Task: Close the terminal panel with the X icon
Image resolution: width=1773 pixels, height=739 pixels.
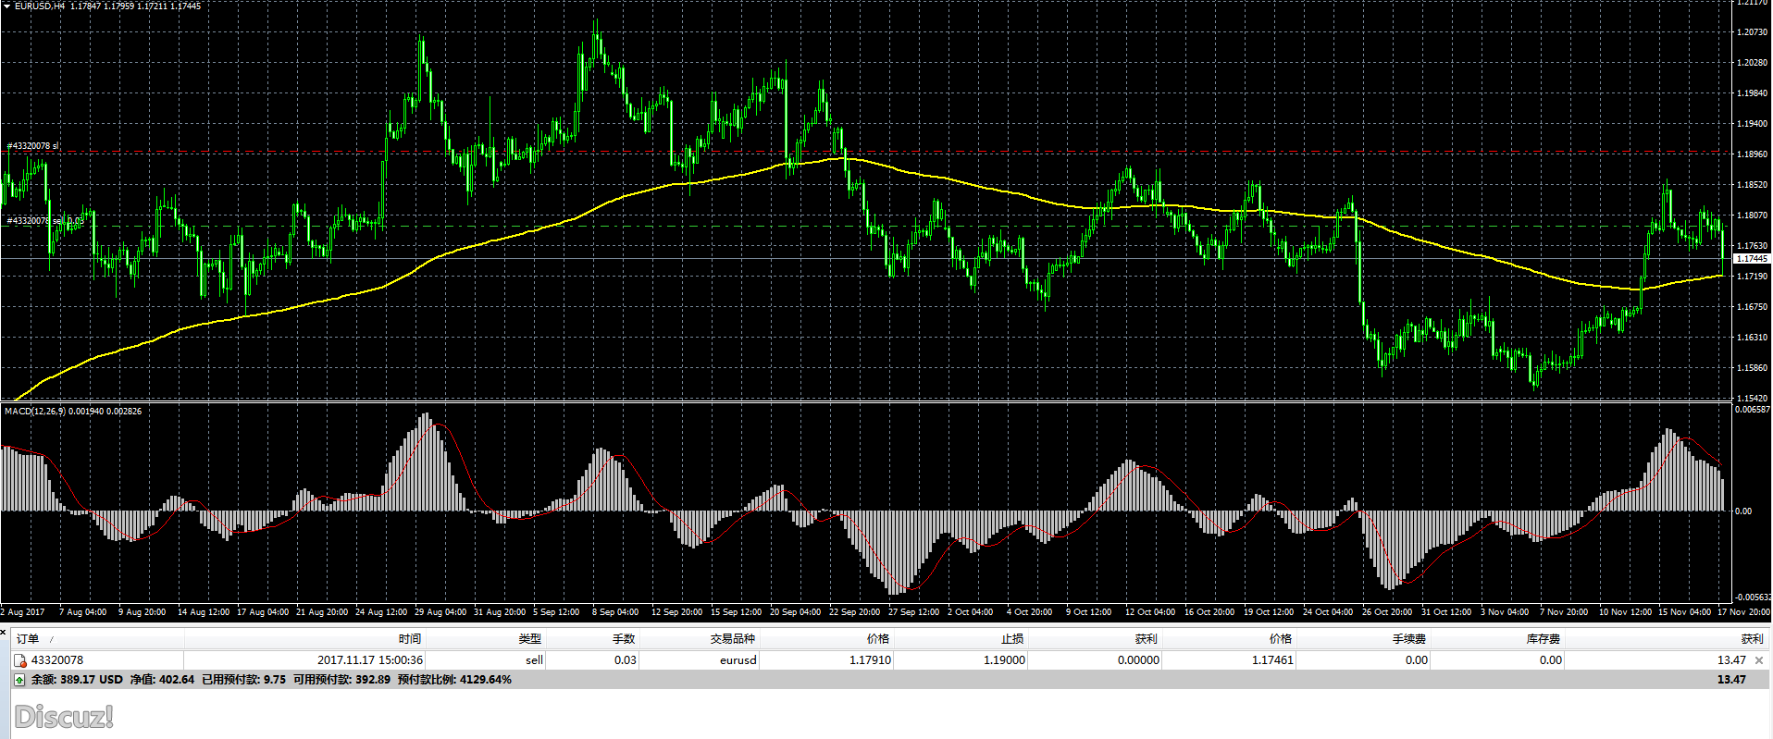Action: (4, 632)
